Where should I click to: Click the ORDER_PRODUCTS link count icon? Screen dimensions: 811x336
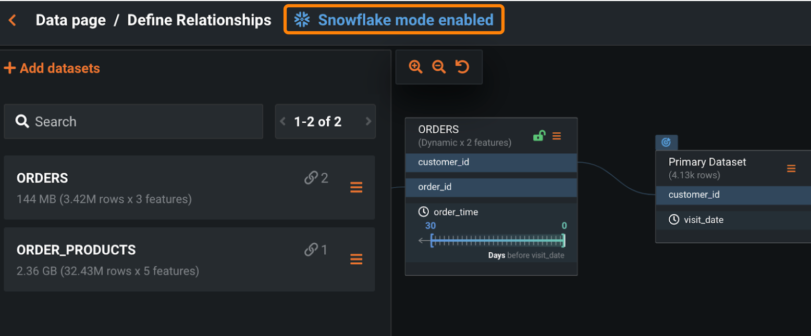[311, 250]
